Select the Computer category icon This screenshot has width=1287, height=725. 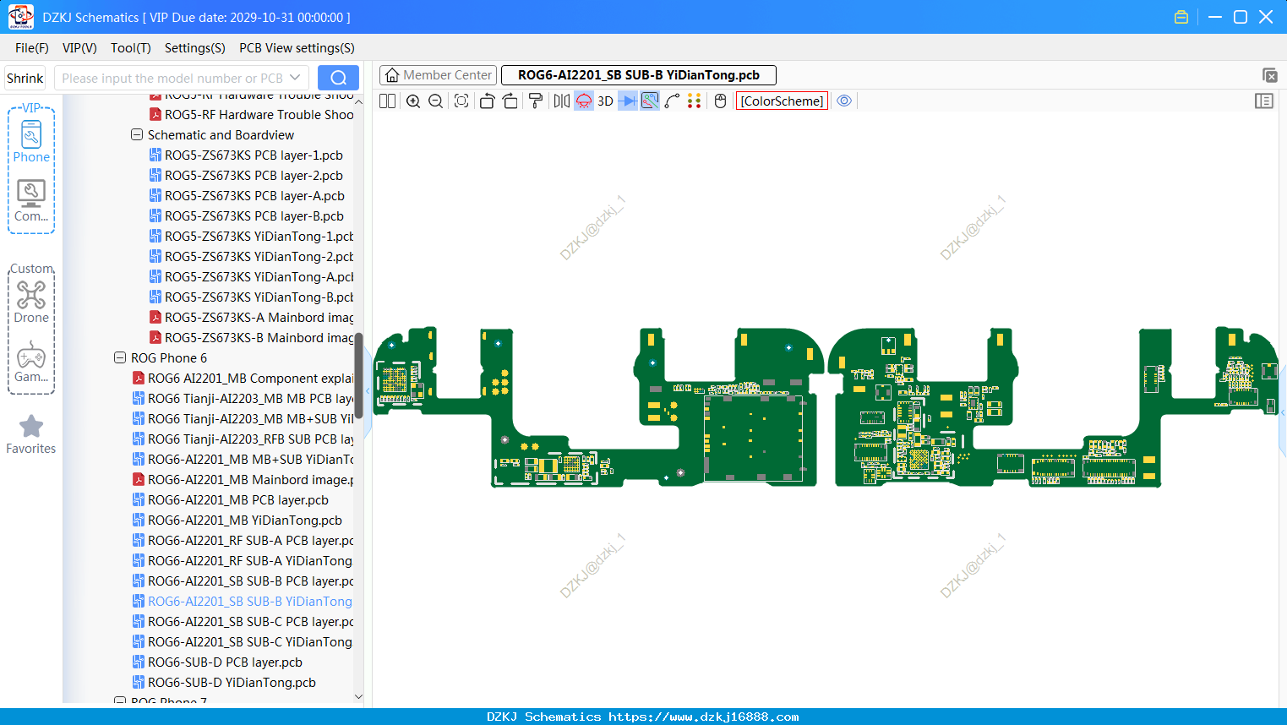tap(31, 201)
